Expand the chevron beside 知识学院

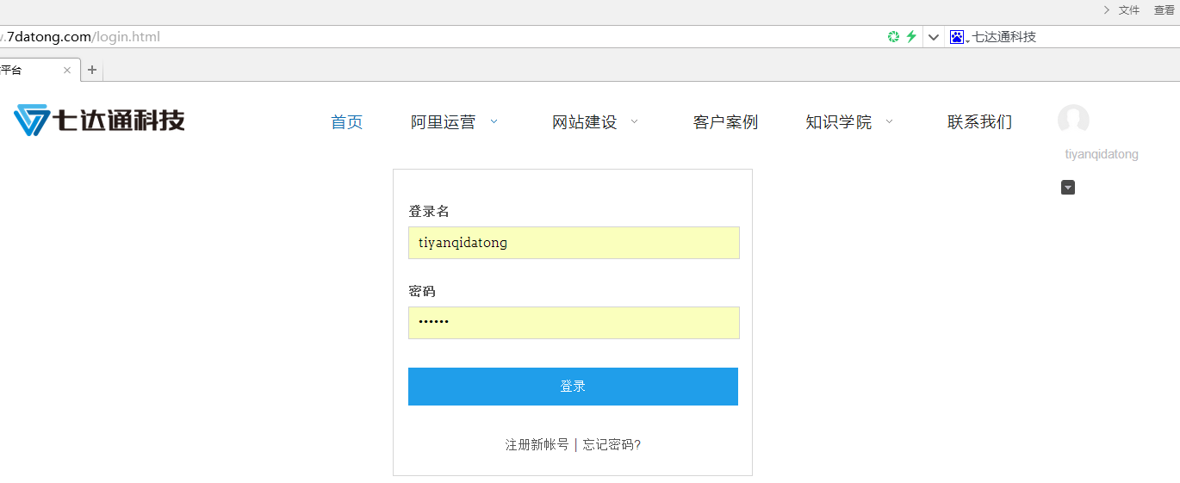[x=890, y=121]
